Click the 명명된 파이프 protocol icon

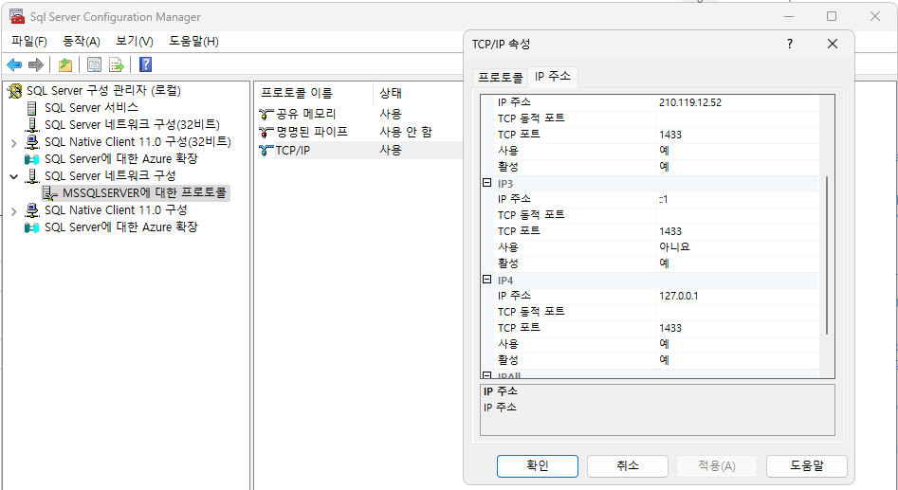click(x=266, y=133)
